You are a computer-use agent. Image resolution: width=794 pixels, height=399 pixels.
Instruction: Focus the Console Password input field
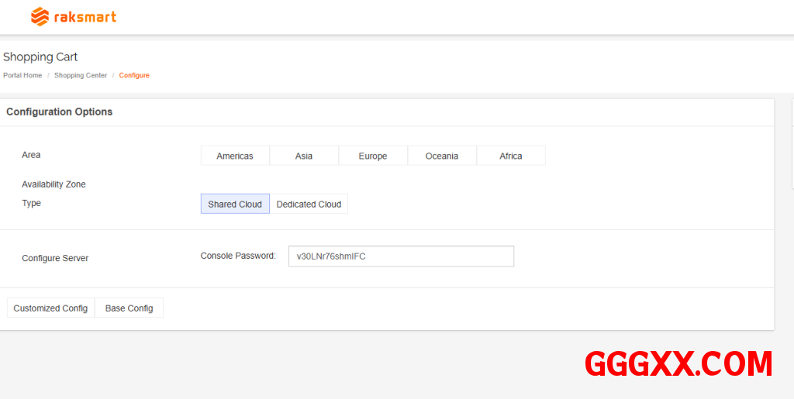coord(400,256)
